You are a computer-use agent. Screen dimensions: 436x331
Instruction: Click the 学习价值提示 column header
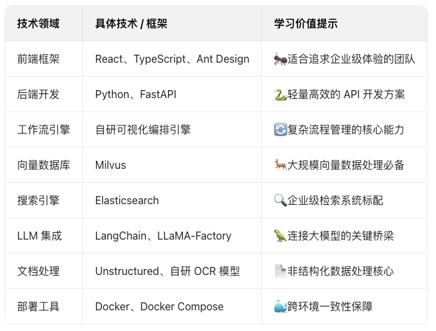(306, 23)
